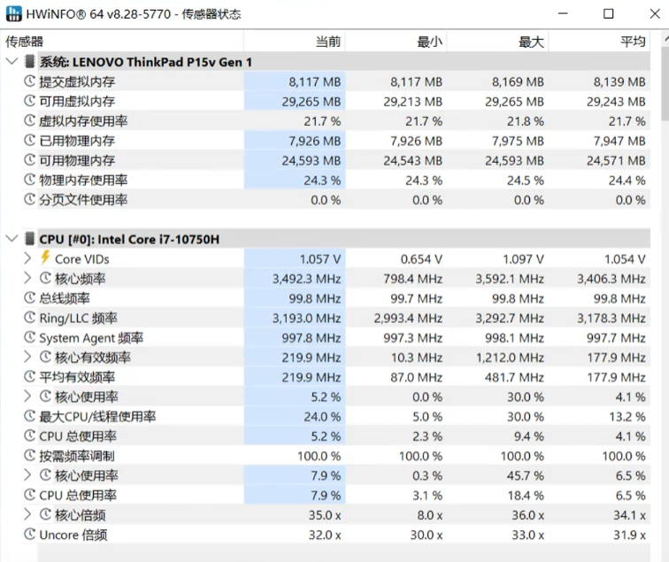Expand the 核心频率 row

(27, 278)
